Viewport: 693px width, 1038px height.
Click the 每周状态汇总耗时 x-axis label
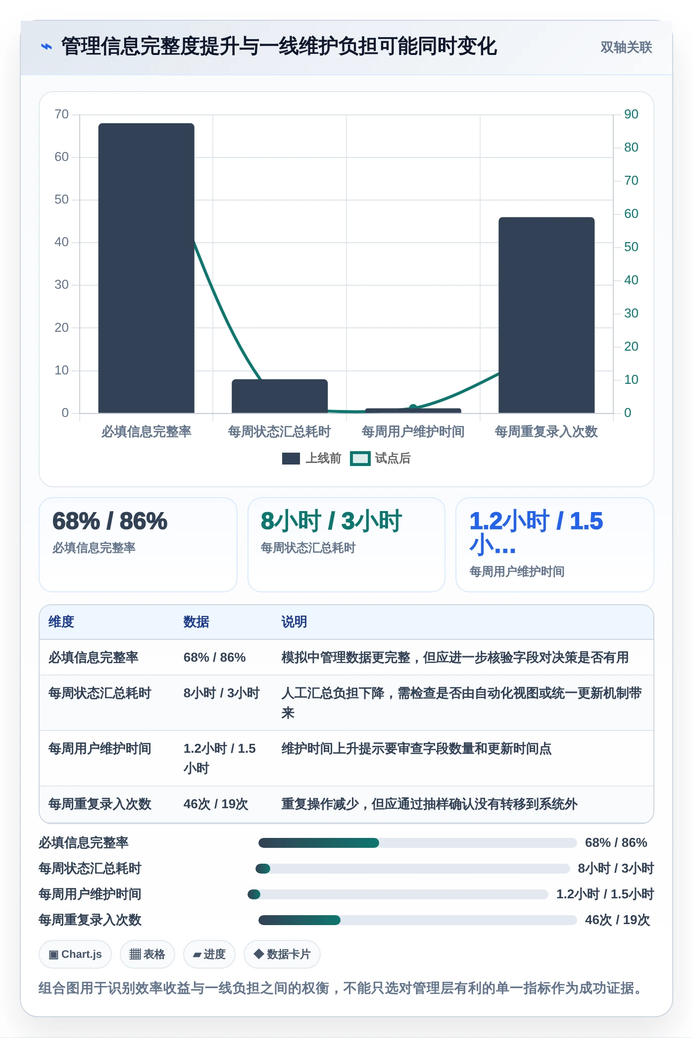coord(280,432)
